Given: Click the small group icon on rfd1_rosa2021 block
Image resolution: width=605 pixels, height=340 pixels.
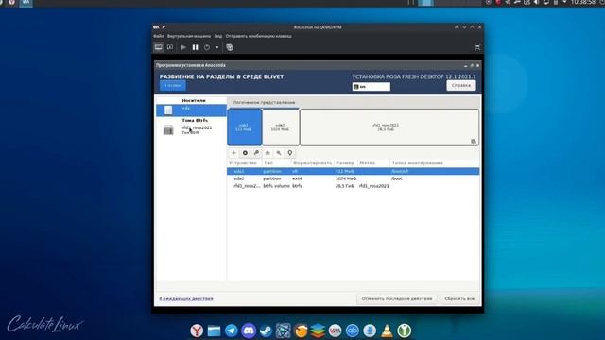Looking at the screenshot, I should (x=474, y=142).
